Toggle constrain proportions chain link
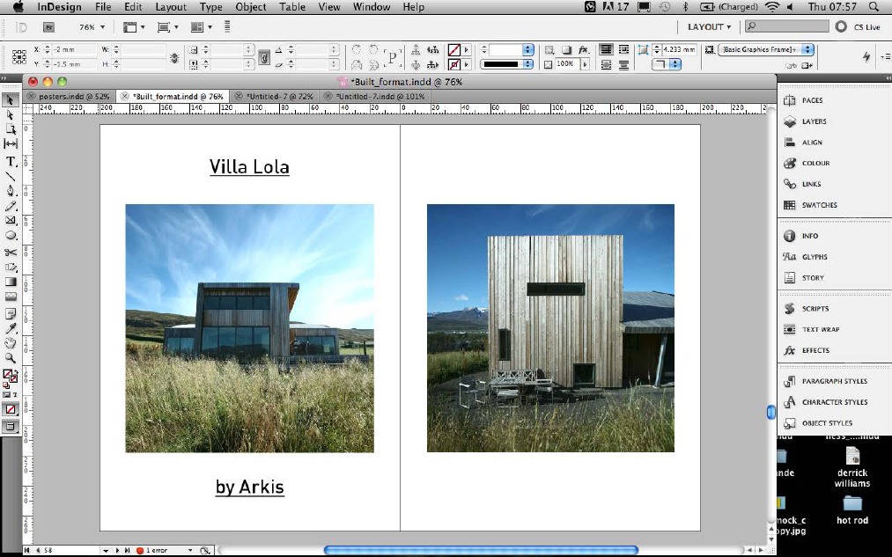The height and width of the screenshot is (557, 892). [174, 58]
